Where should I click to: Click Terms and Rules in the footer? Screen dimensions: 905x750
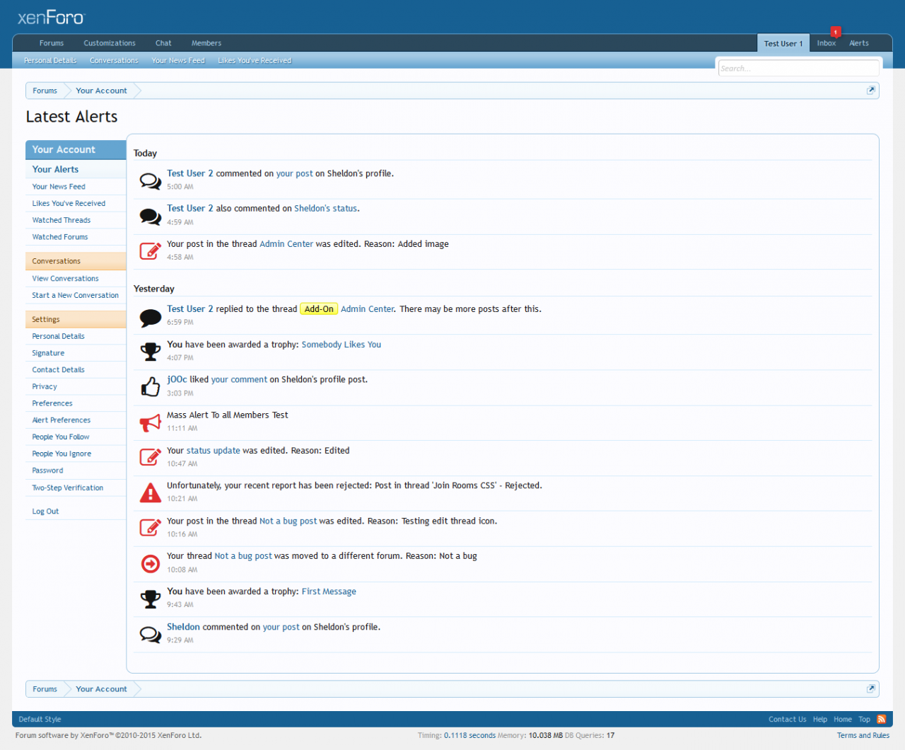pyautogui.click(x=863, y=735)
